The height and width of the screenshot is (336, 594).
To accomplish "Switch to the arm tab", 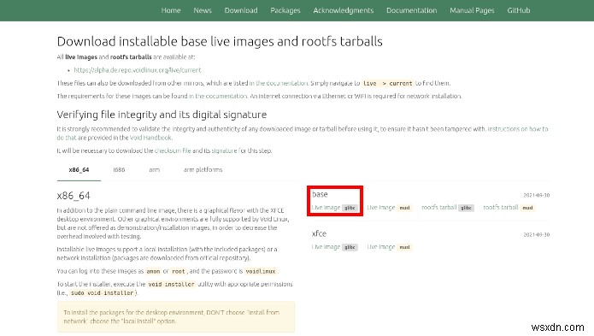I will click(154, 169).
